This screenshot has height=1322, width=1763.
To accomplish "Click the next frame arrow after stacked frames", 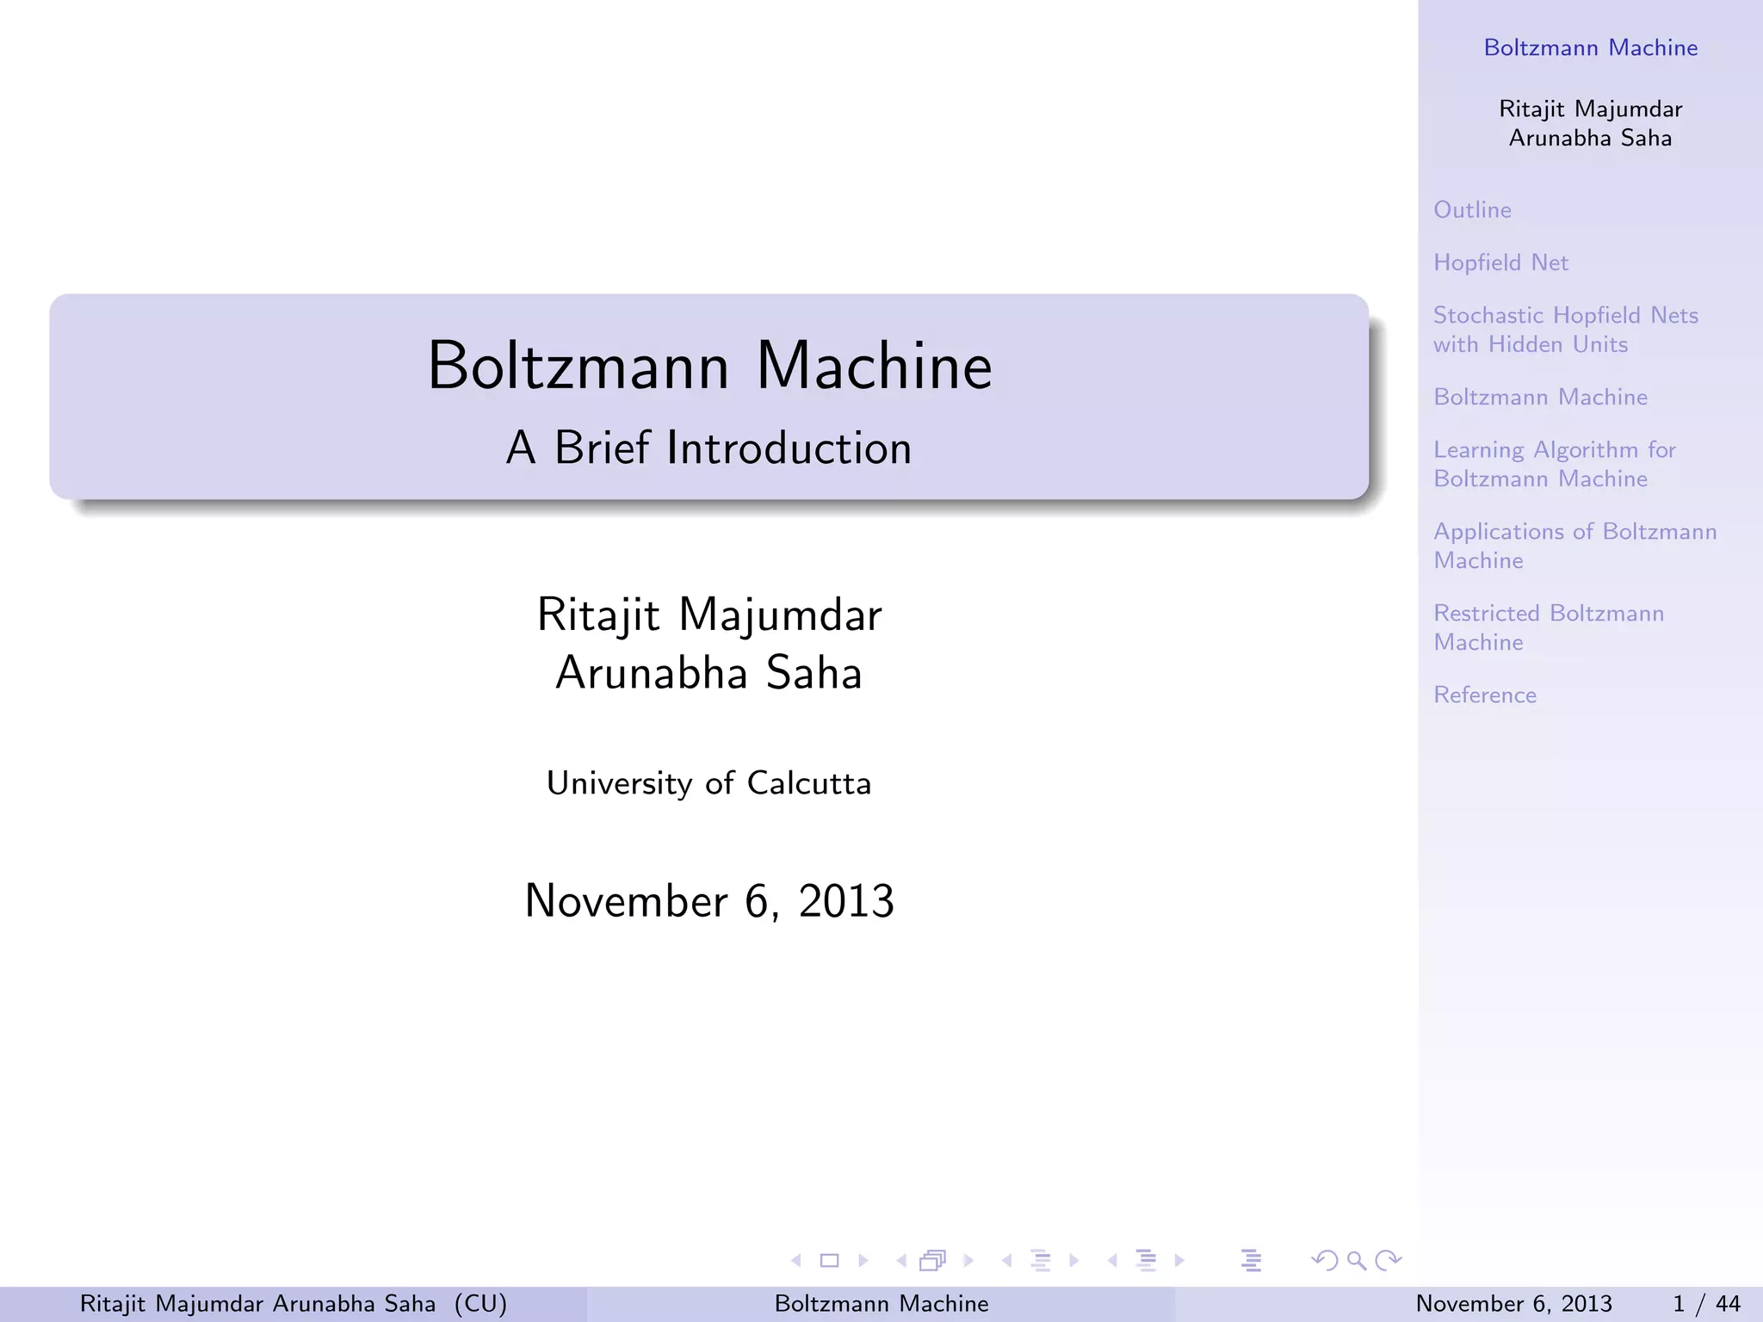I will (x=968, y=1261).
